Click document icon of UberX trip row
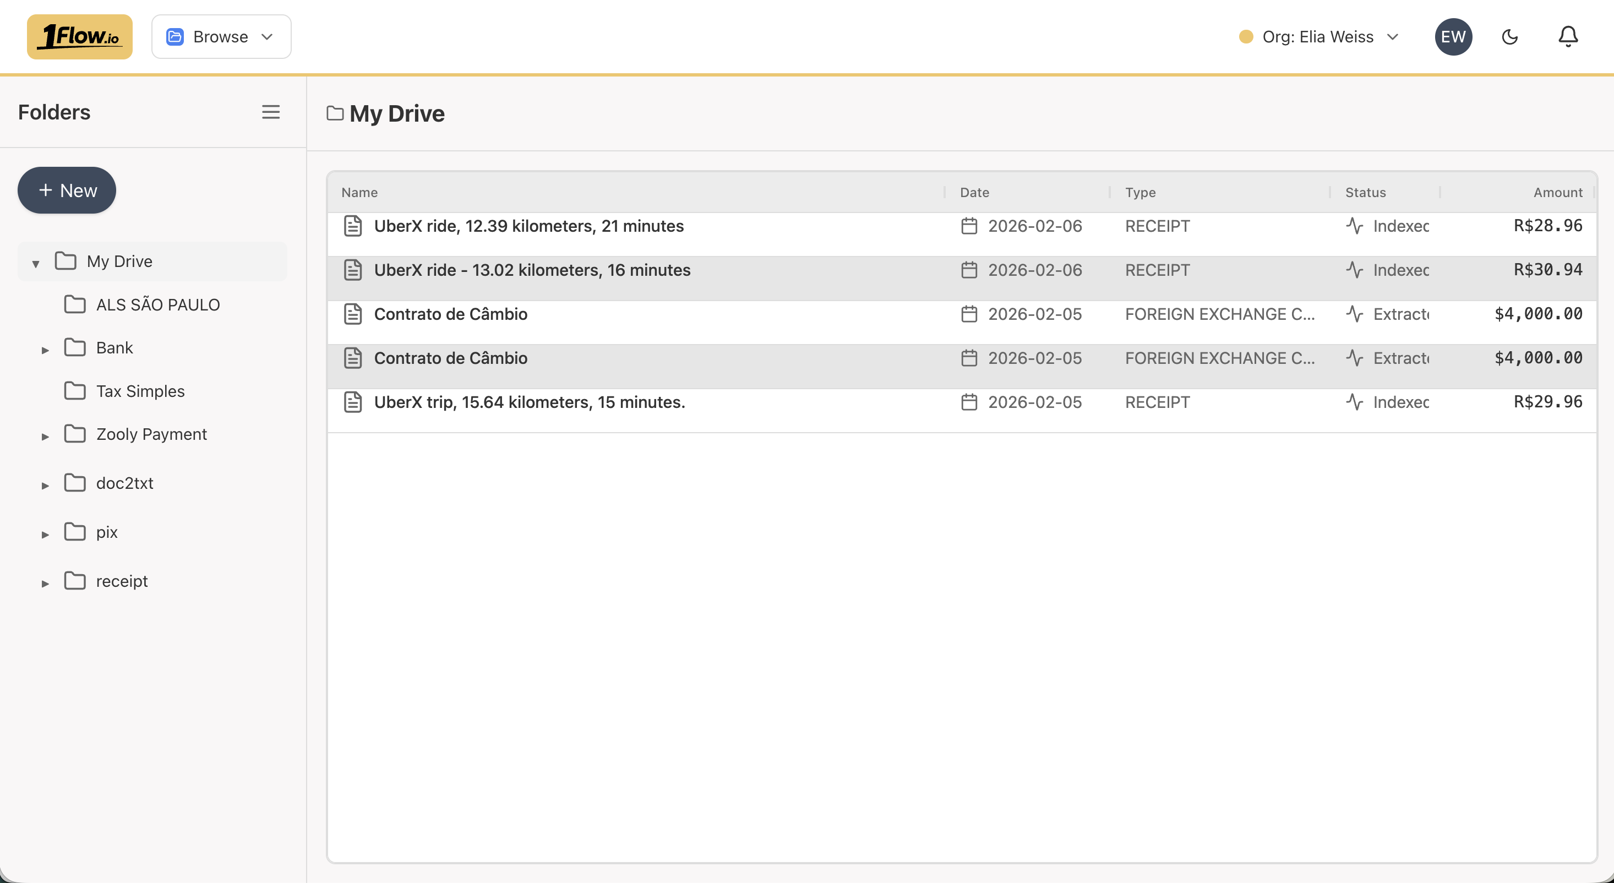Viewport: 1614px width, 883px height. (x=353, y=402)
